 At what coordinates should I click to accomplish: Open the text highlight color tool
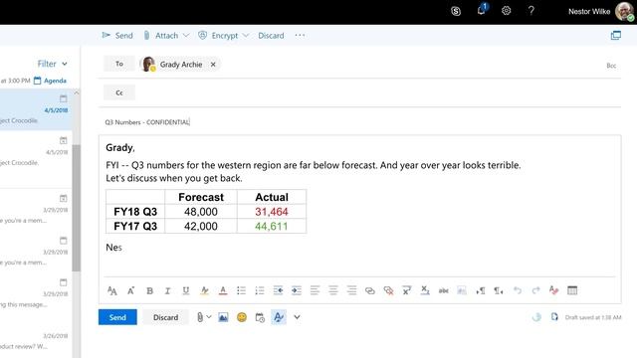204,290
